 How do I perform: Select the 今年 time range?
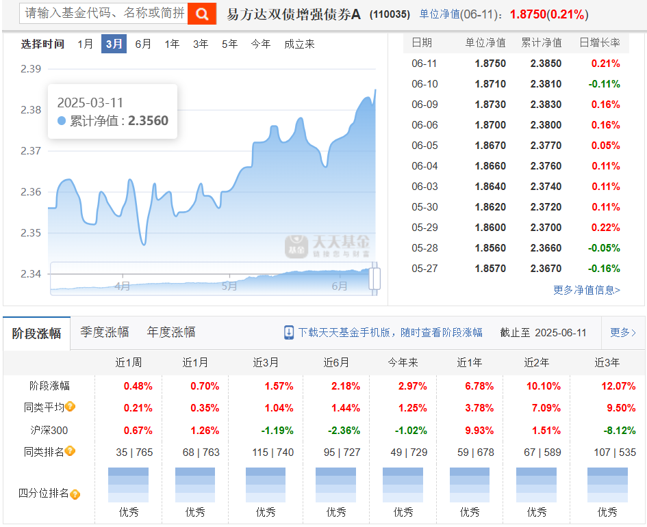click(x=261, y=44)
